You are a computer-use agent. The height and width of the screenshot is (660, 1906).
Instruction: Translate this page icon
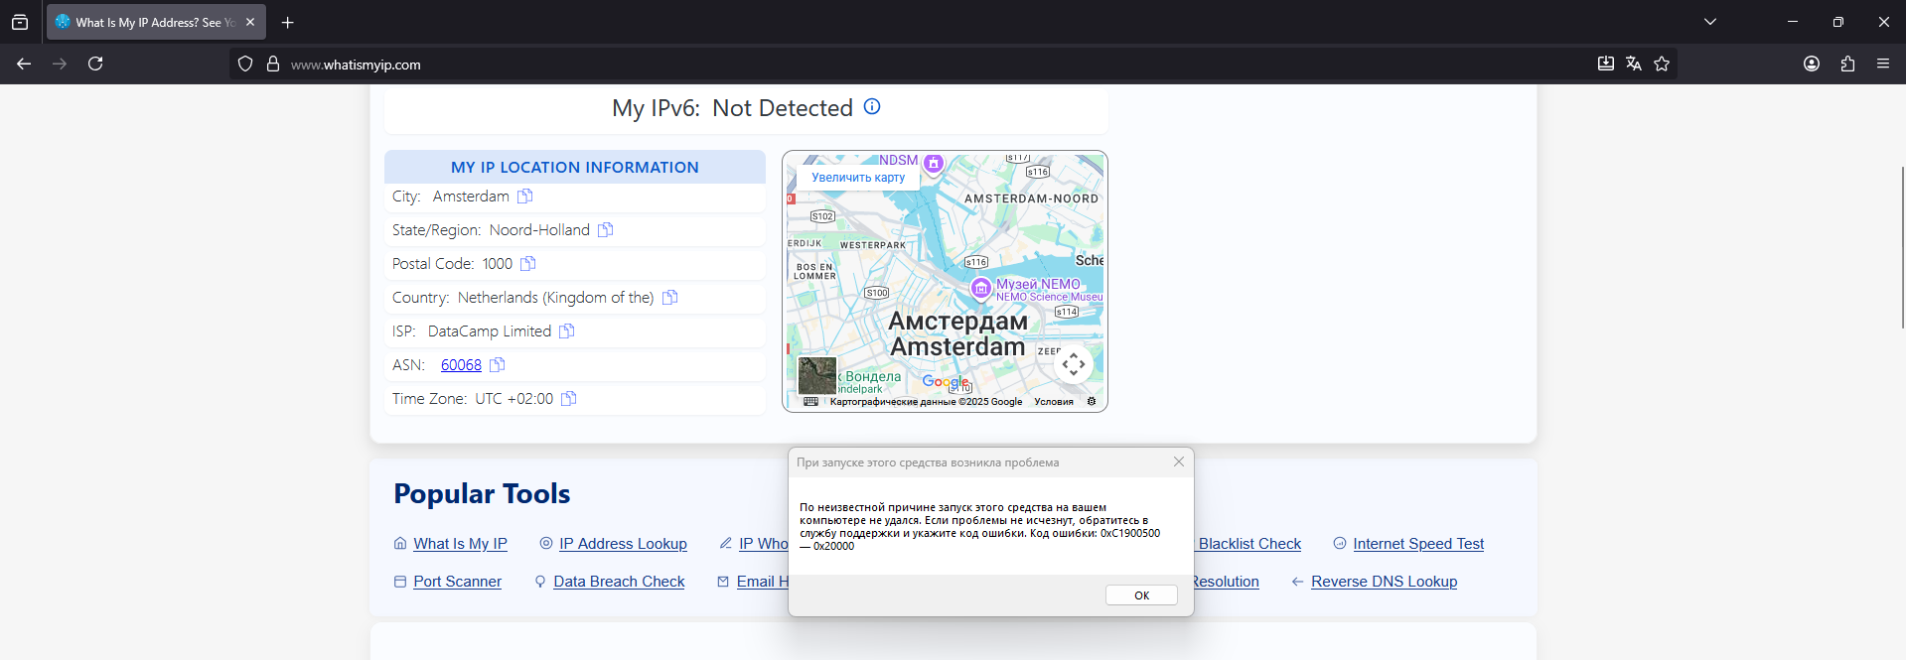click(1634, 64)
